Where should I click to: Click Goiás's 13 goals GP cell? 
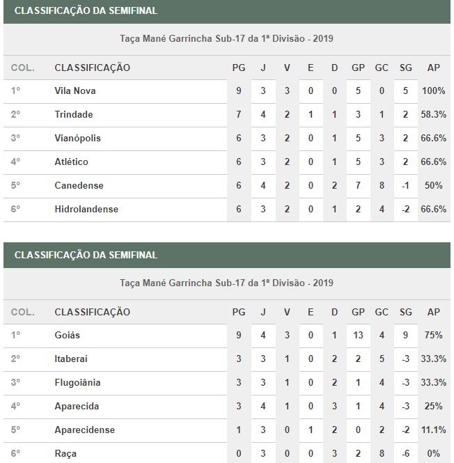[358, 336]
